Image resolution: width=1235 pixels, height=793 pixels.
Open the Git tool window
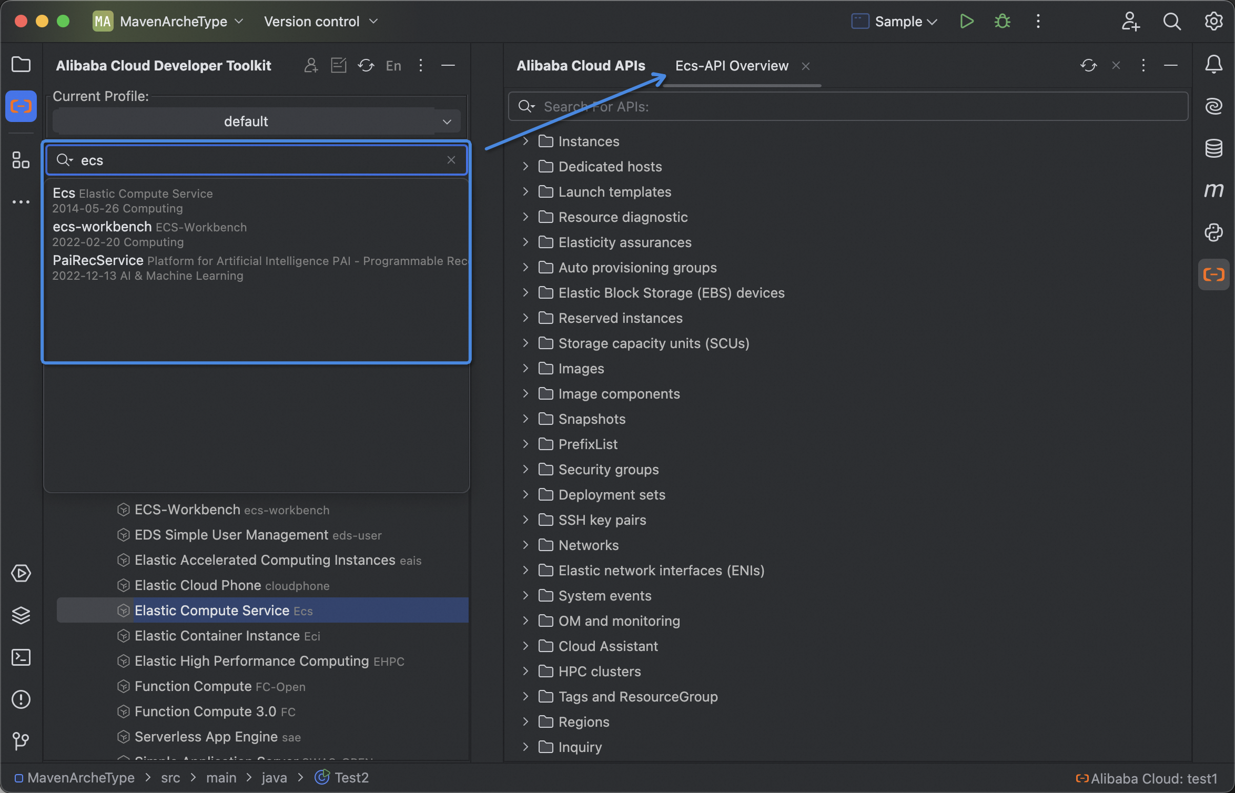pyautogui.click(x=21, y=741)
